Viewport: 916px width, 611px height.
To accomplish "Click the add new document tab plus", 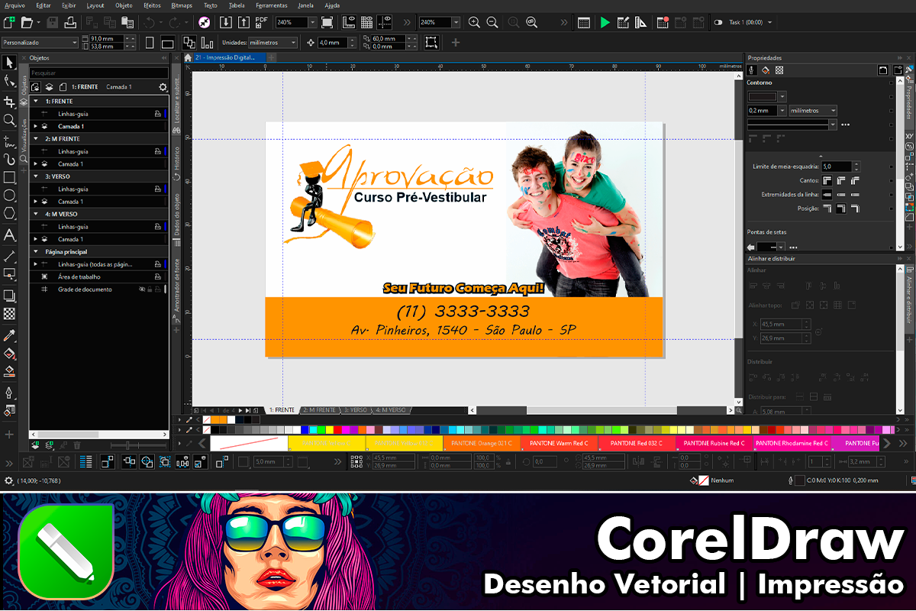I will click(x=271, y=57).
